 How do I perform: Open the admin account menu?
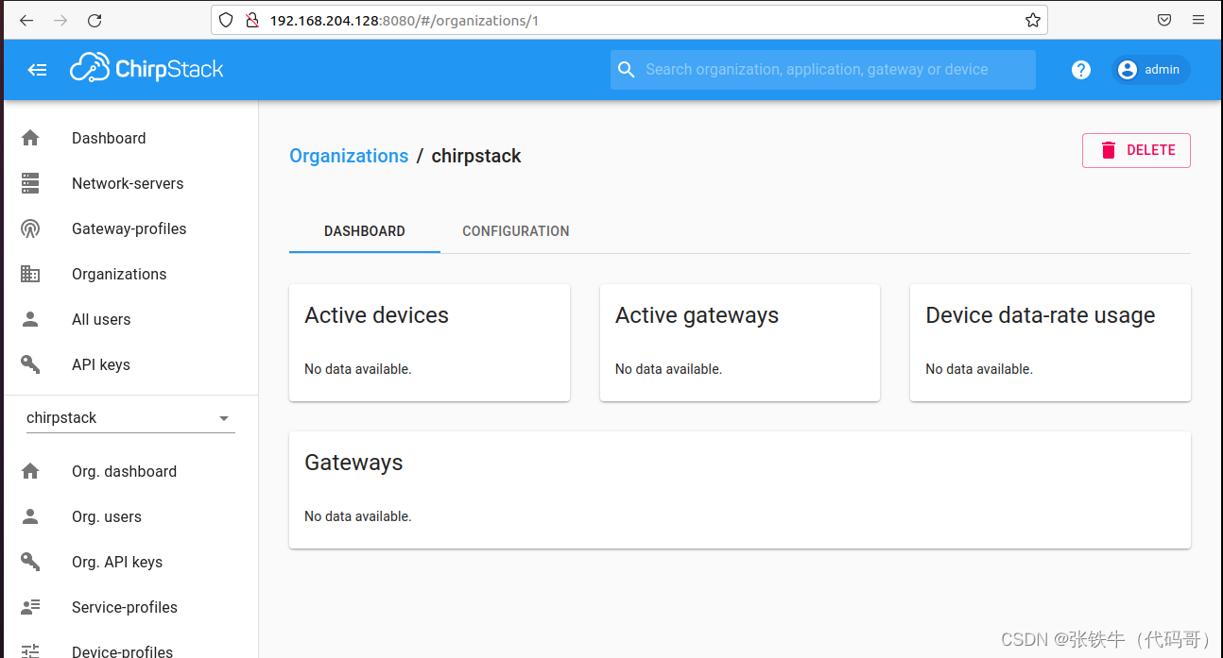pos(1149,69)
